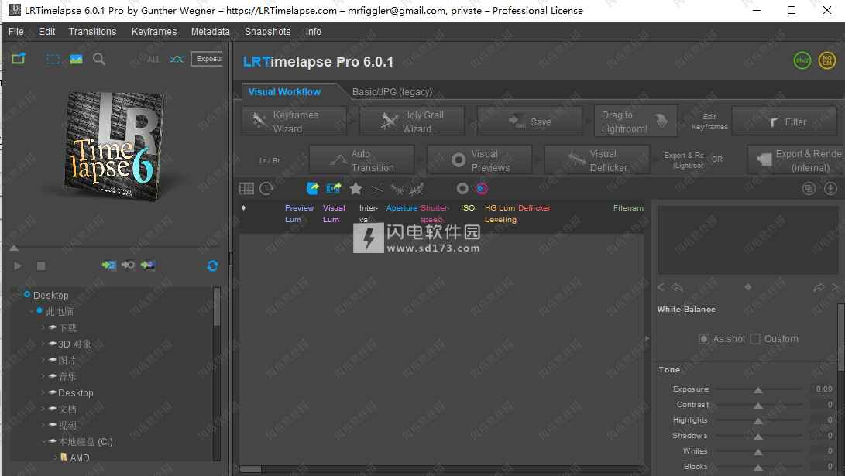Click the blue page export arrow icon

(x=313, y=188)
